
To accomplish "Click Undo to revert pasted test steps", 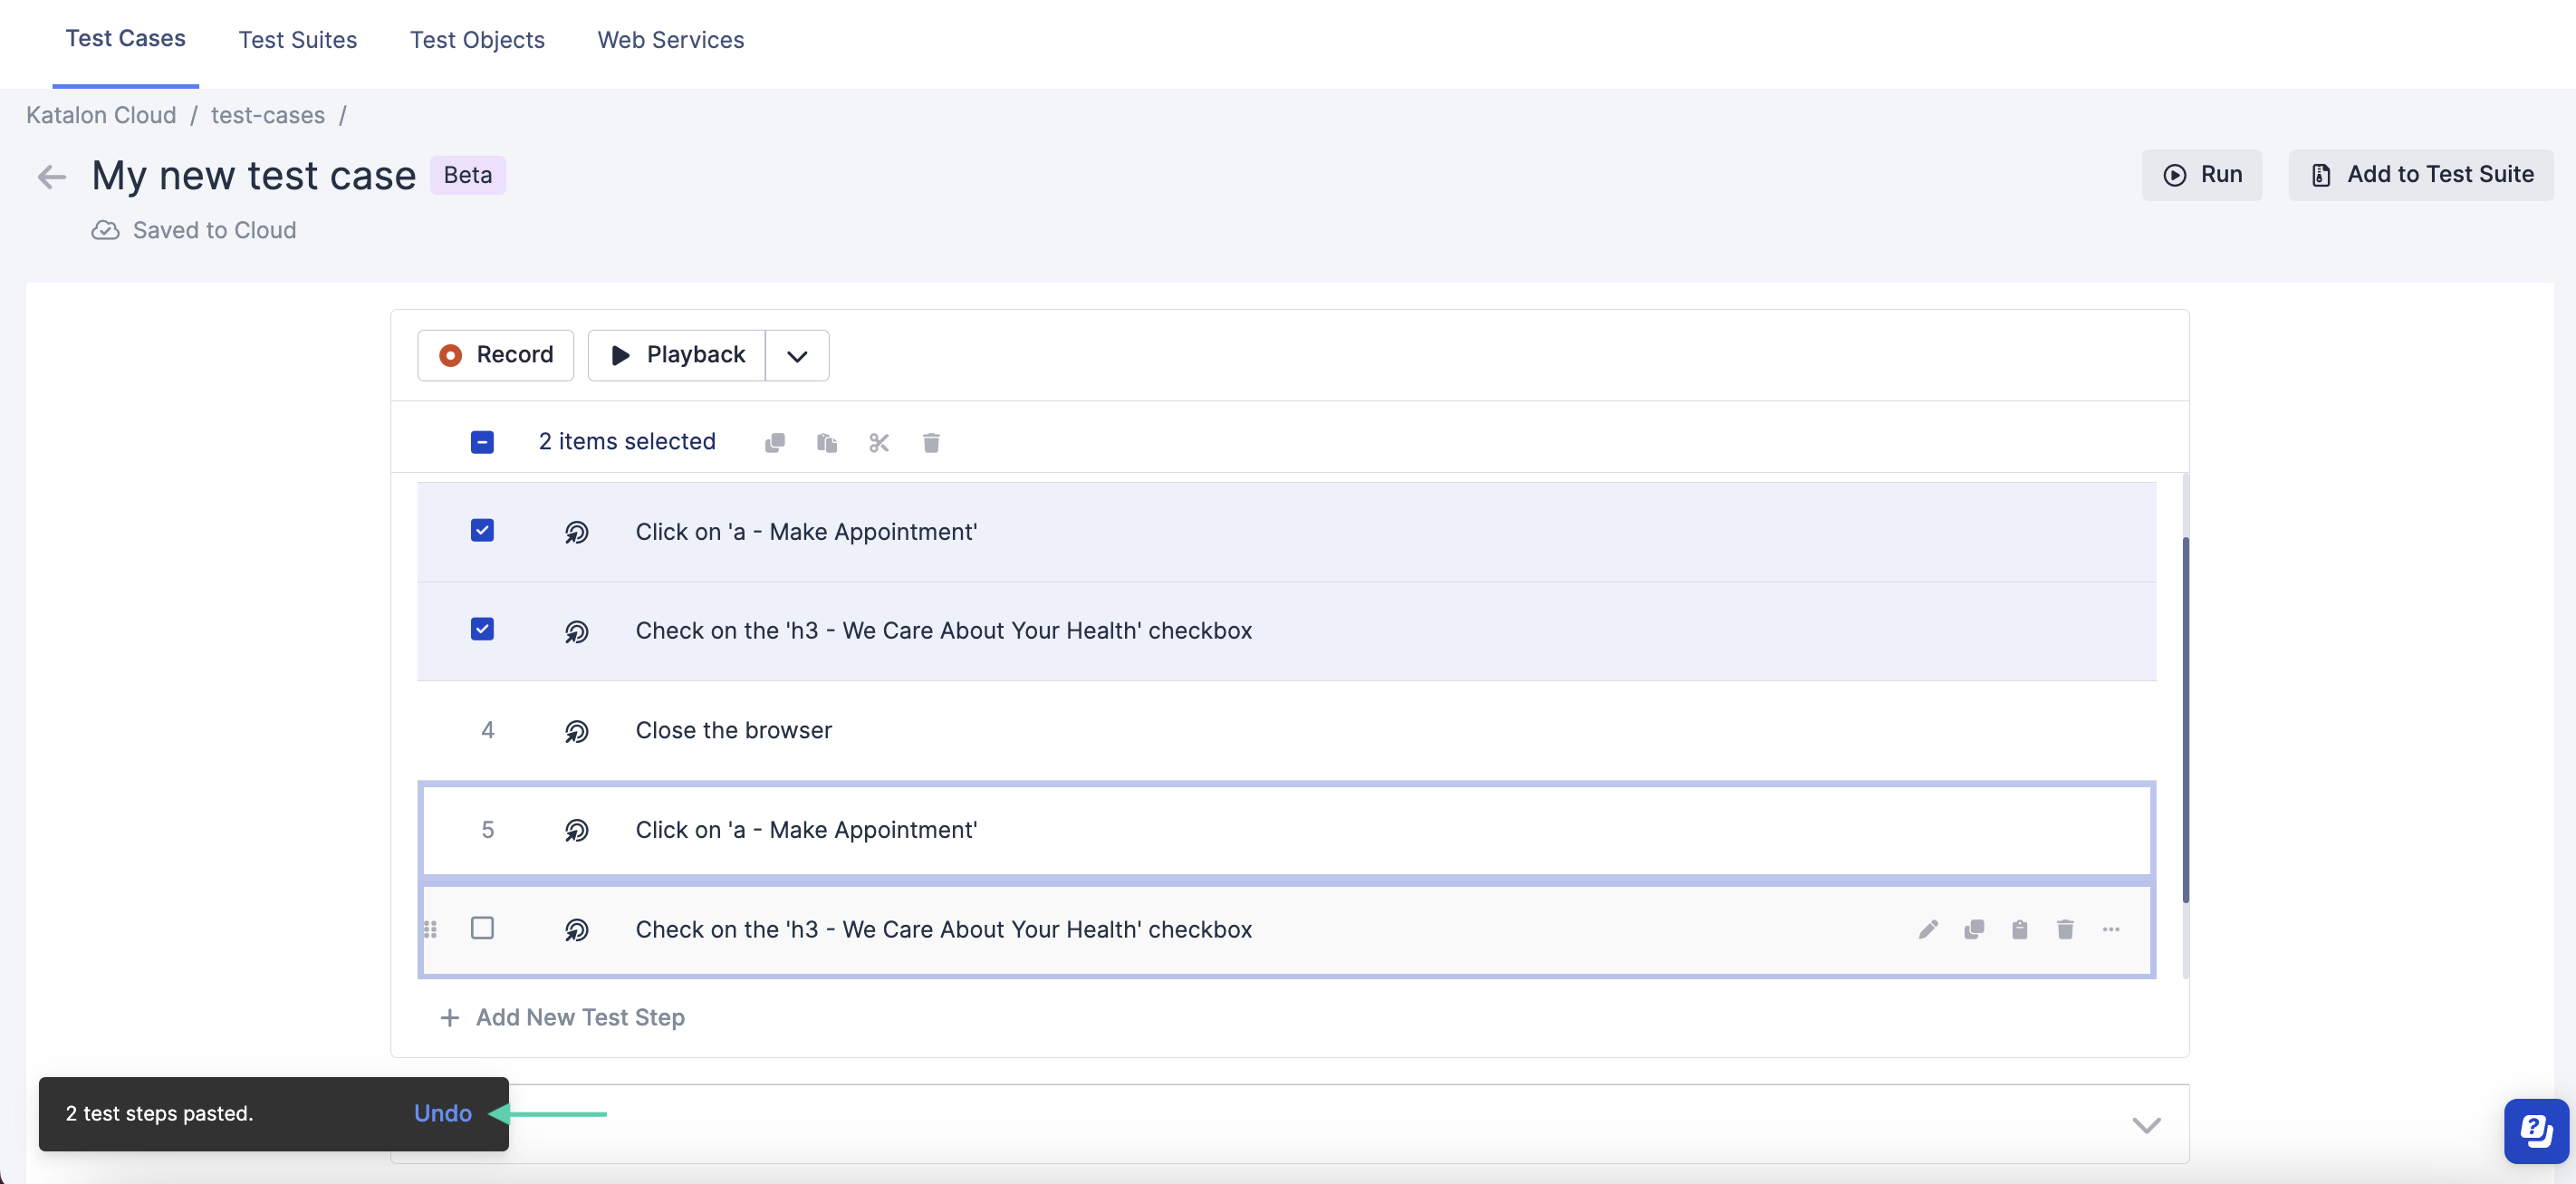I will pos(444,1112).
